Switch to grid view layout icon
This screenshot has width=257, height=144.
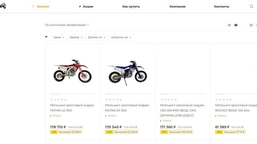point(251,25)
